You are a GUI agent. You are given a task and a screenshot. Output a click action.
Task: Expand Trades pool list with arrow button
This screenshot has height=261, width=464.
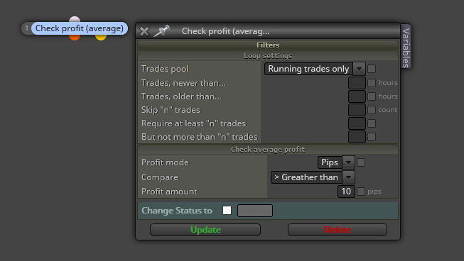(359, 69)
